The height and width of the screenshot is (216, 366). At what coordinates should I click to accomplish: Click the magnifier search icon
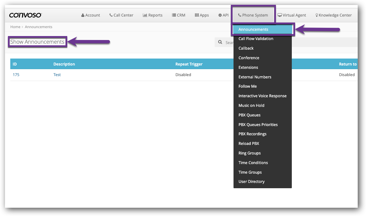click(x=220, y=42)
